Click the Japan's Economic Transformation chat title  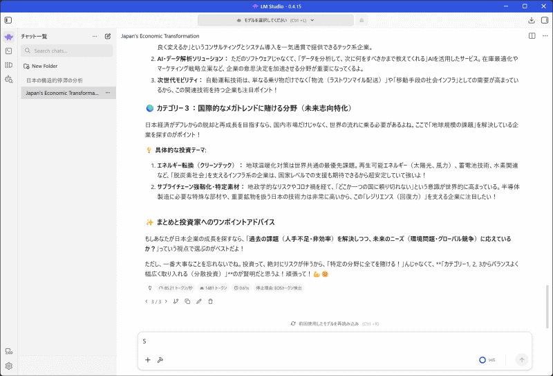point(160,36)
